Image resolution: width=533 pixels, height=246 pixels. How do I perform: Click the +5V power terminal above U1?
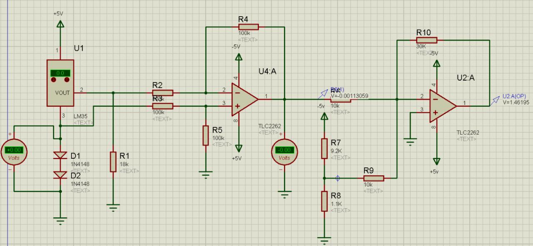[61, 24]
